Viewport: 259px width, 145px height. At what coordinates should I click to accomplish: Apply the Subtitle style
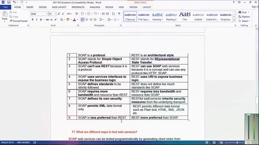[x=198, y=17]
